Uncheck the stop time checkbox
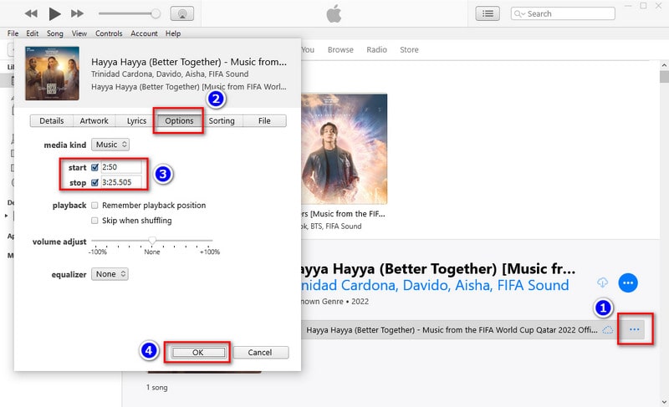The width and height of the screenshot is (669, 407). pyautogui.click(x=94, y=183)
